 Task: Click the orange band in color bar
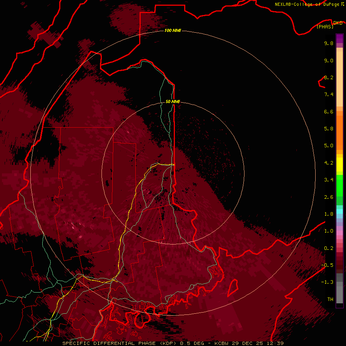pyautogui.click(x=339, y=132)
